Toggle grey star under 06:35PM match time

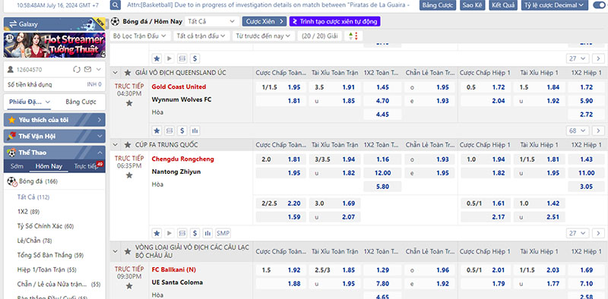(x=129, y=175)
